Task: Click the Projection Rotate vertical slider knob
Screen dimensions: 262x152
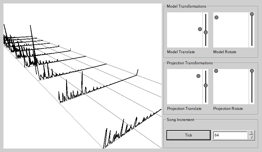Action: [252, 71]
